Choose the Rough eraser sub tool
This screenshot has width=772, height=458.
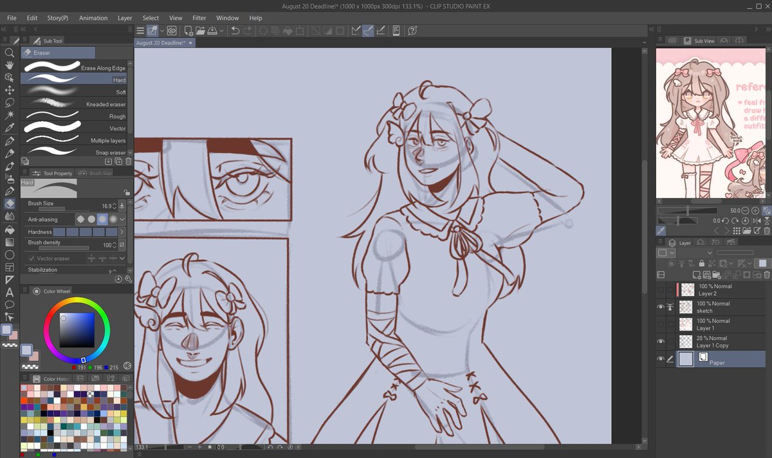click(x=74, y=116)
